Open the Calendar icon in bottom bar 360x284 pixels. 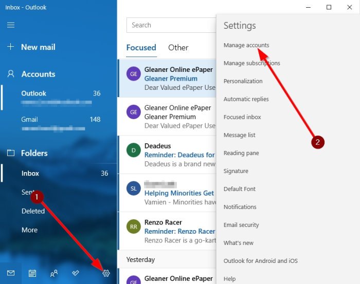32,273
